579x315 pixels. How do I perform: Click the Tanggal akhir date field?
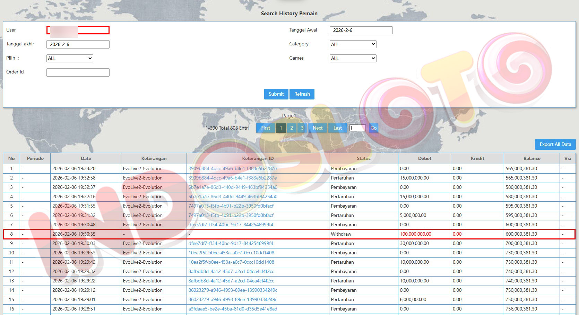pyautogui.click(x=78, y=44)
